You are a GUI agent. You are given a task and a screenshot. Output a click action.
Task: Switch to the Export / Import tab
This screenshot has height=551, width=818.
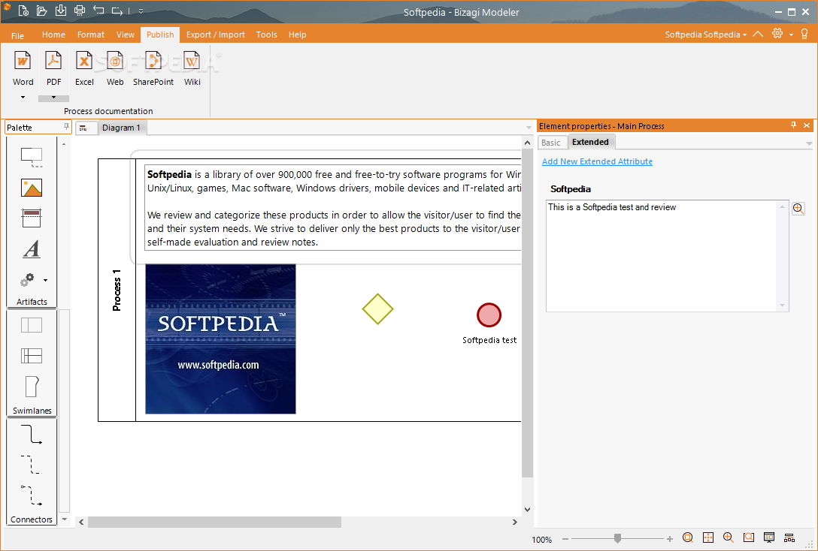[x=216, y=35]
